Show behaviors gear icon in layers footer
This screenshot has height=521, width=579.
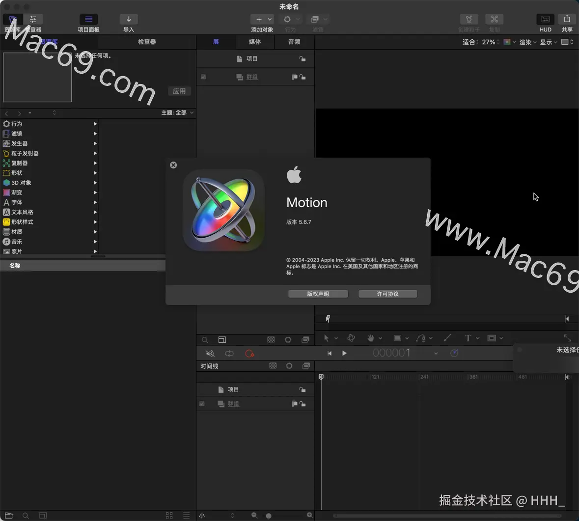(x=288, y=340)
